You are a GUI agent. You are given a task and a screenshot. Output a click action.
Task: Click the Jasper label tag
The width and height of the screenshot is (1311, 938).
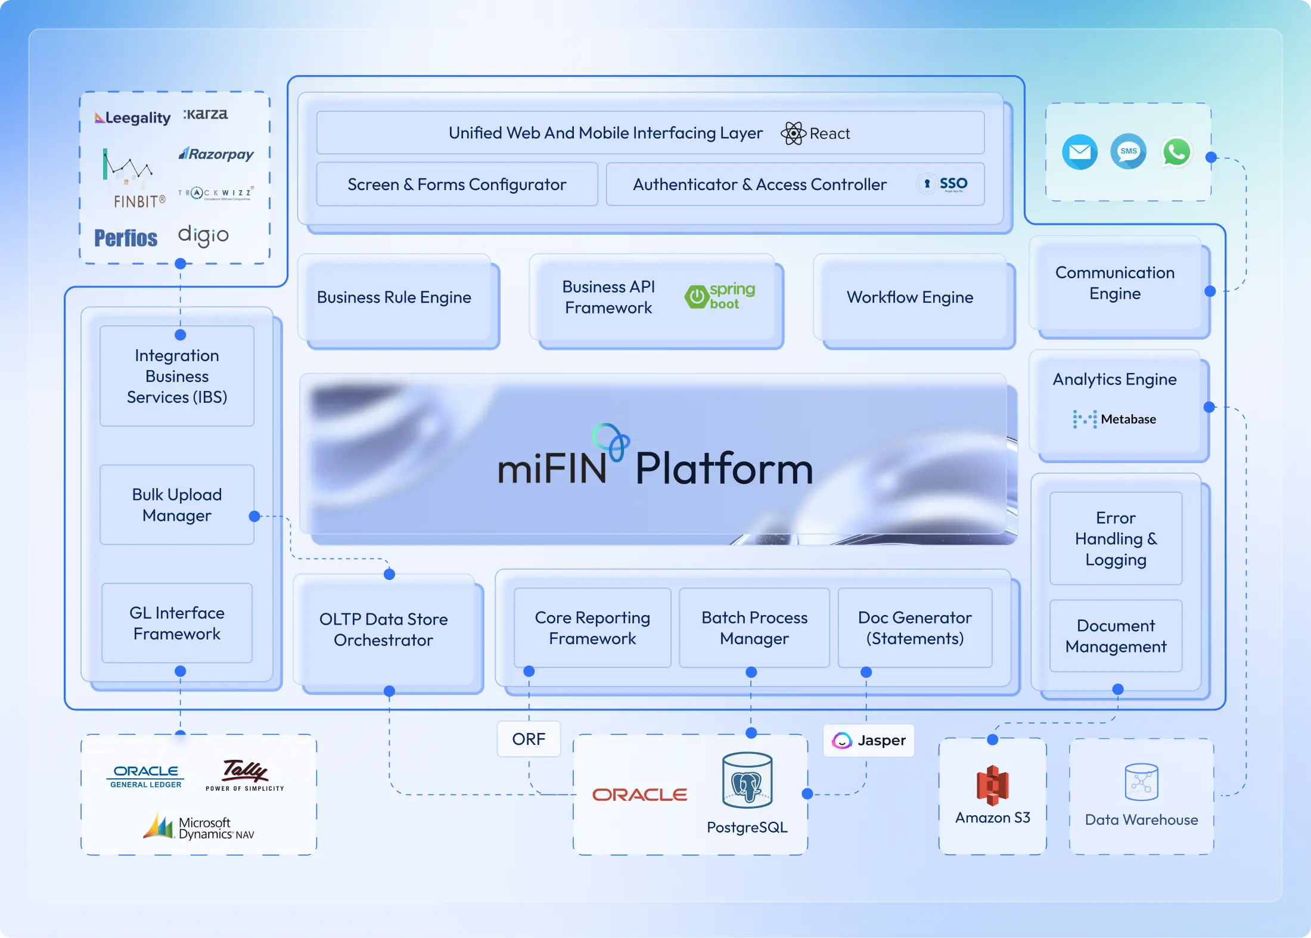click(x=868, y=740)
